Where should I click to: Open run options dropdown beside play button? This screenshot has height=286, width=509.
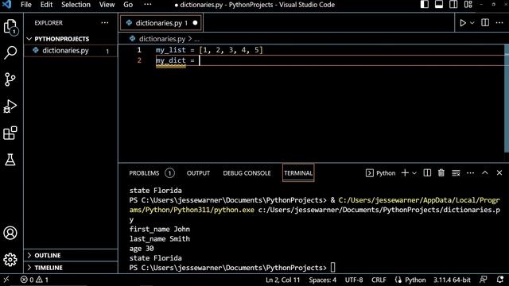tap(472, 23)
